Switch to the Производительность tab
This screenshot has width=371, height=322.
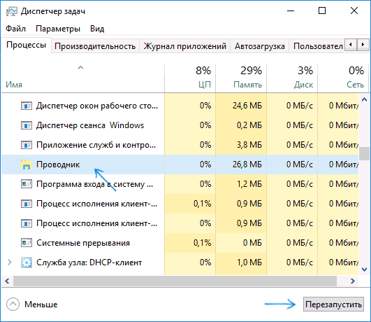(x=95, y=46)
